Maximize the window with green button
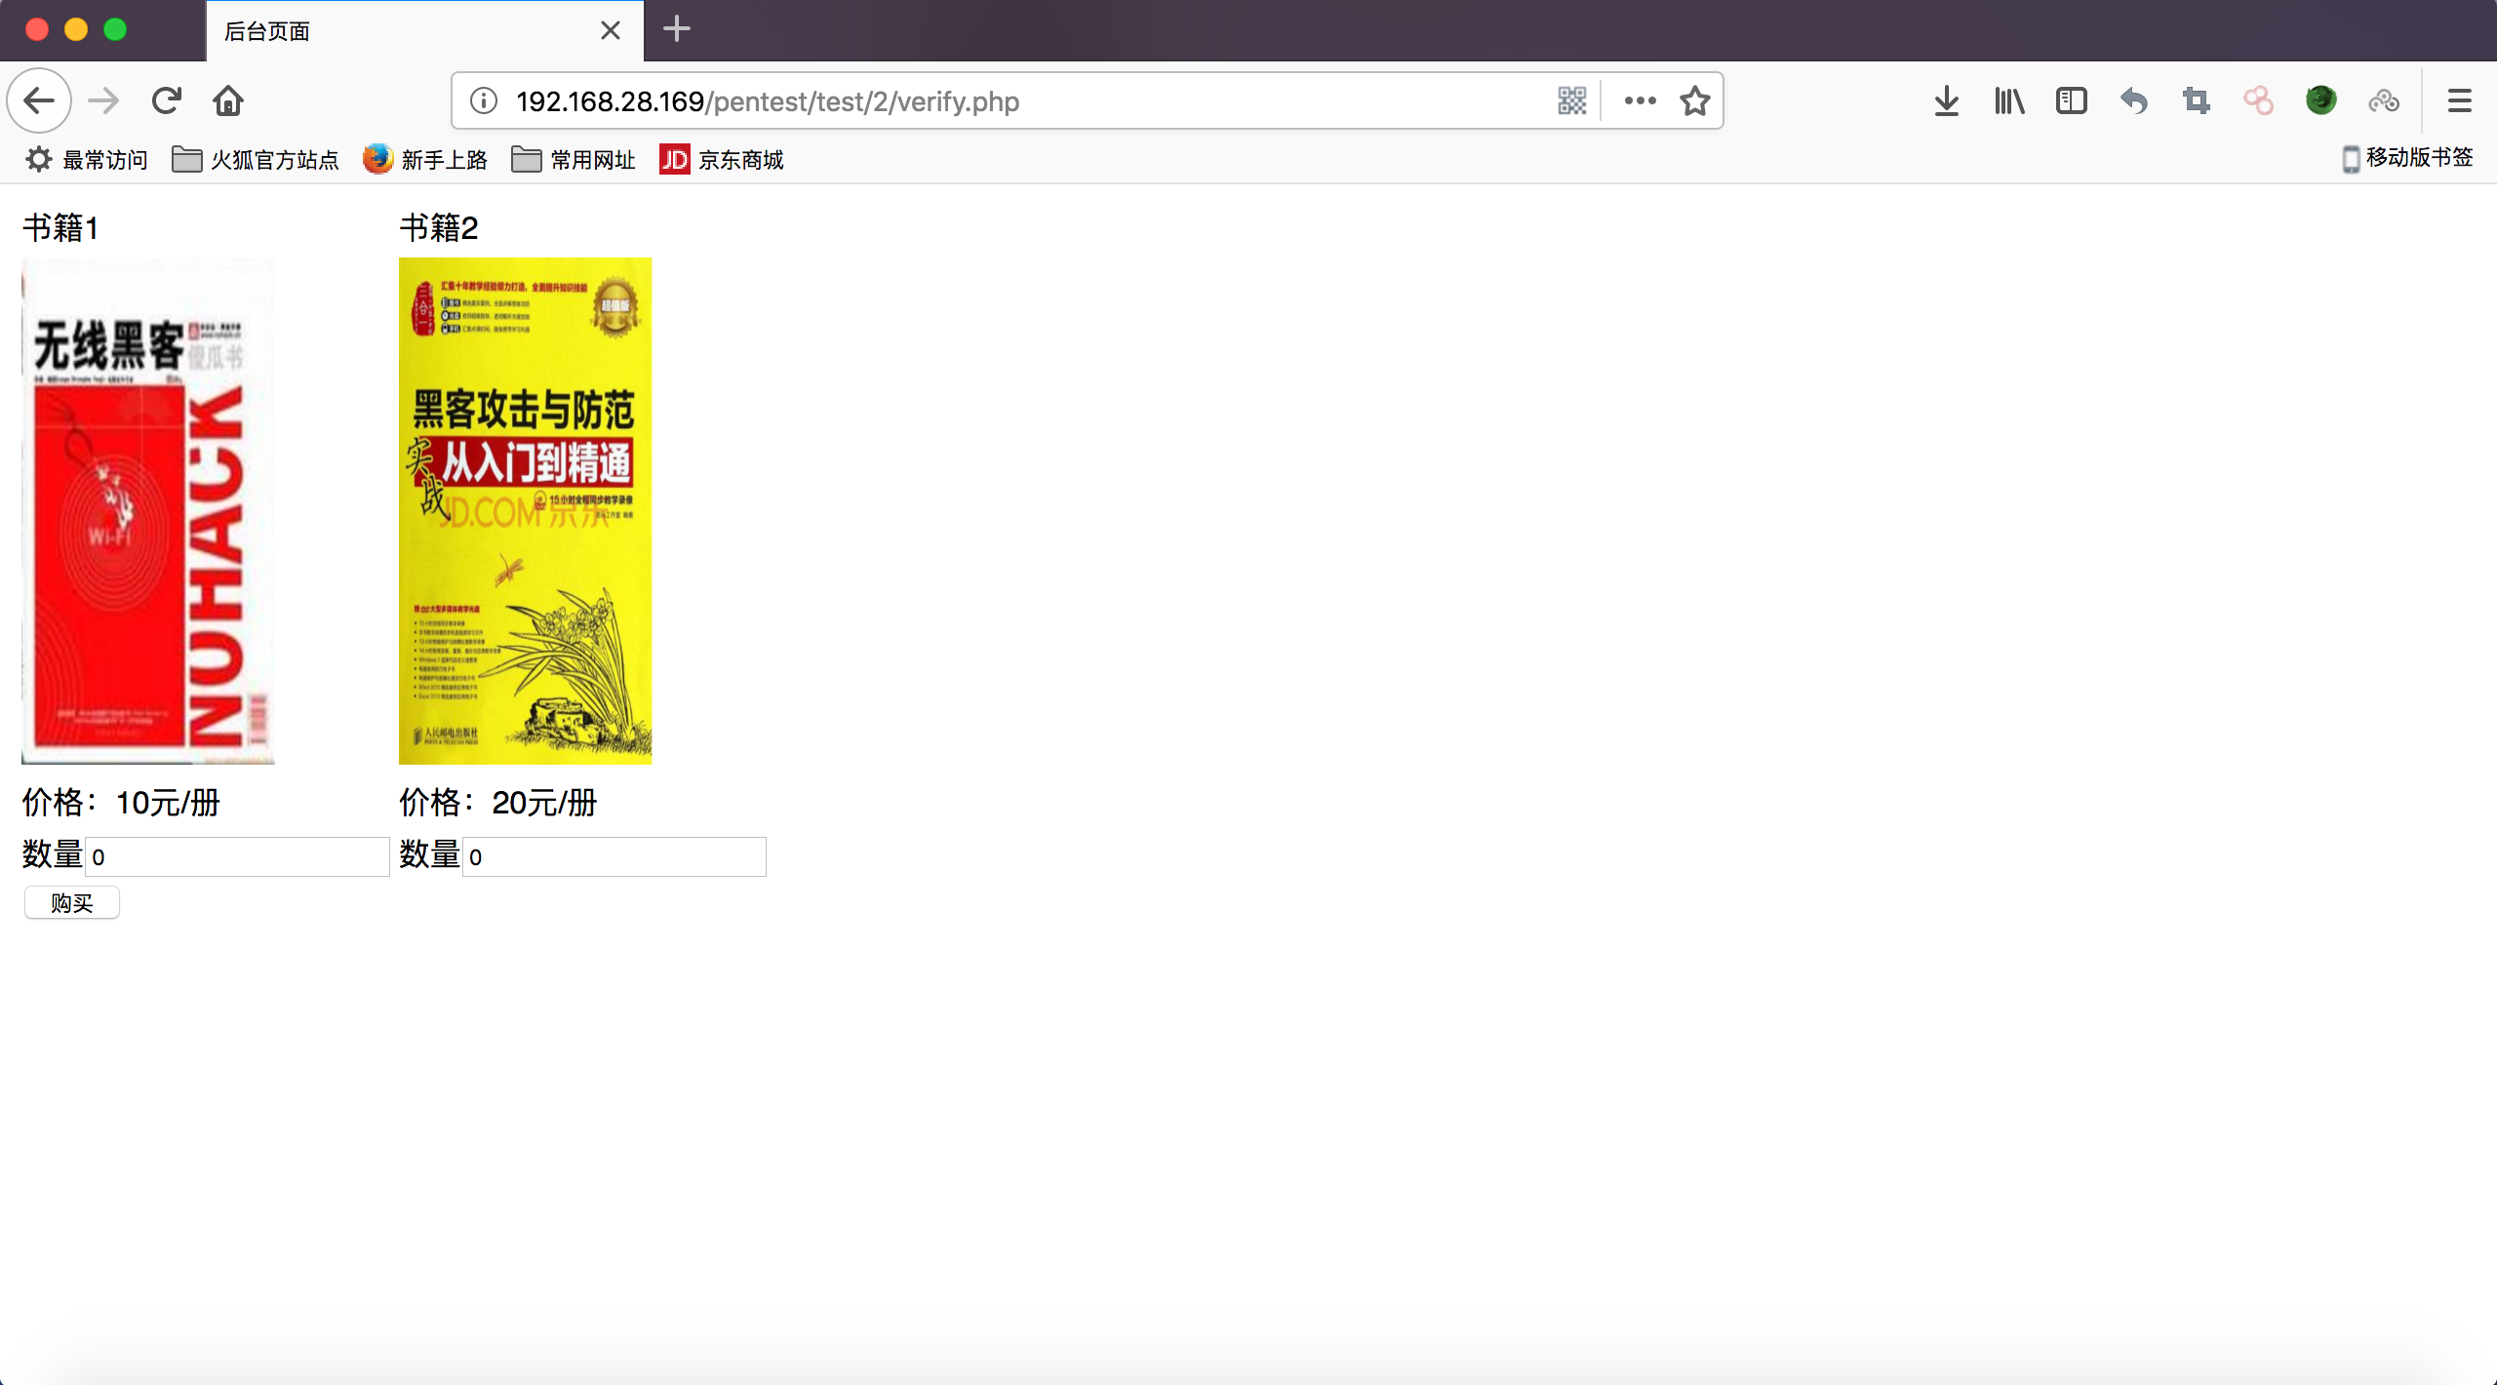Viewport: 2497px width, 1385px height. 115,29
